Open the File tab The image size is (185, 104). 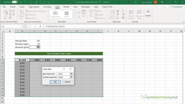point(4,7)
